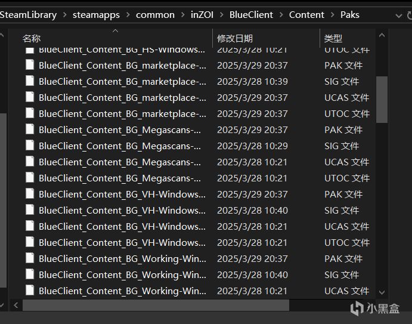The image size is (412, 324).
Task: Select the Megascans UTOC file icon
Action: point(30,178)
